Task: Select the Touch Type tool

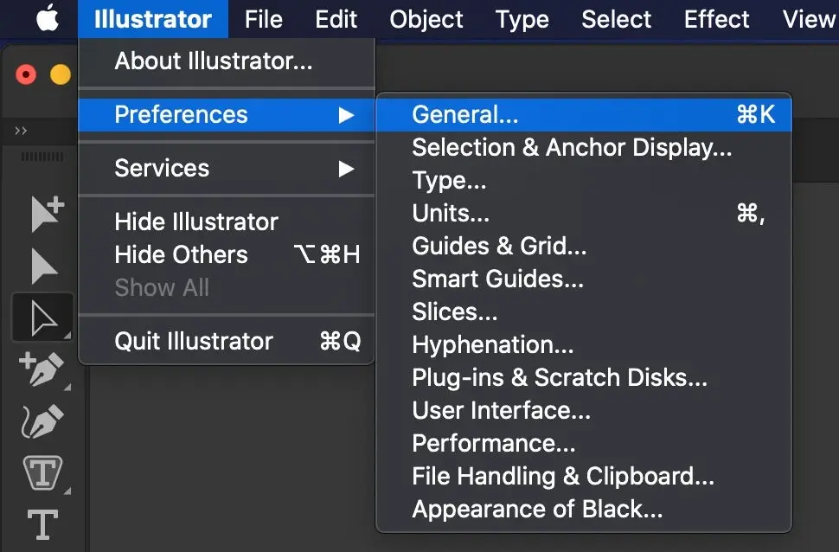Action: (41, 472)
